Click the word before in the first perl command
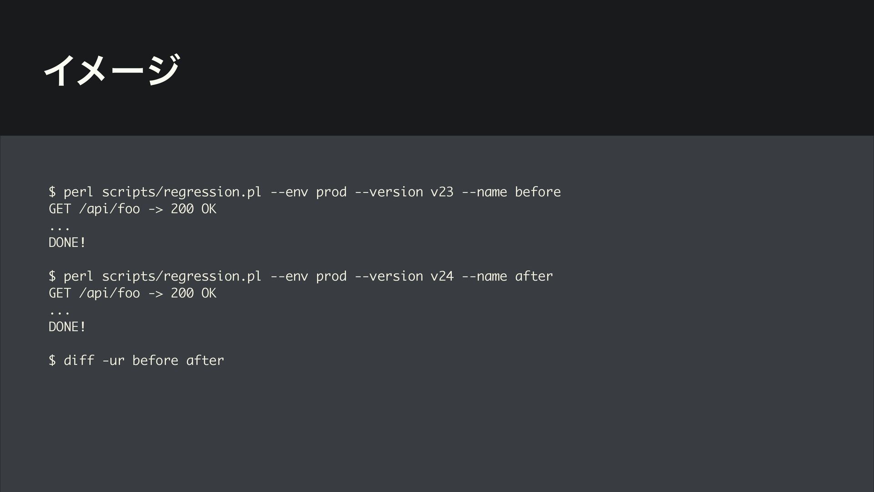The height and width of the screenshot is (492, 874). pos(538,192)
